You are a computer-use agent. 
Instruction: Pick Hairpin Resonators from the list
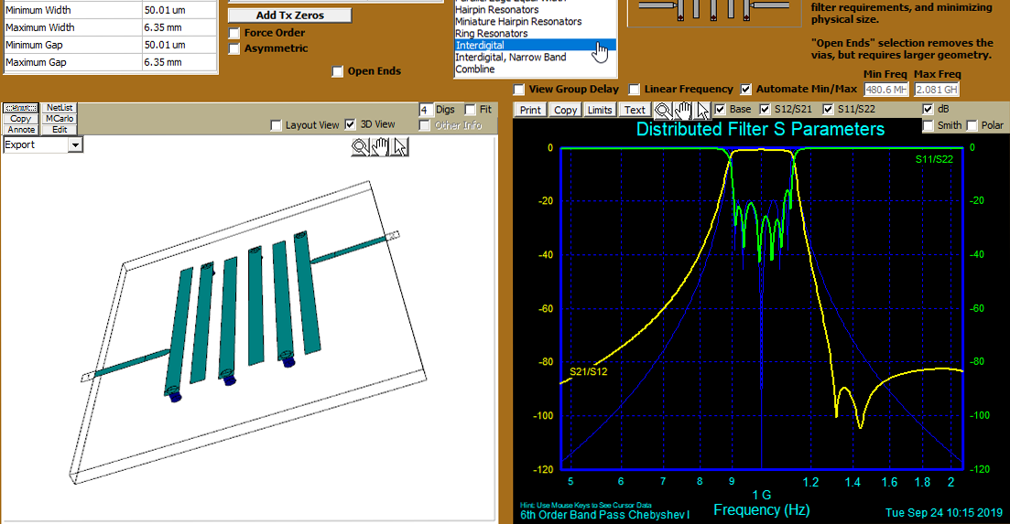(498, 10)
